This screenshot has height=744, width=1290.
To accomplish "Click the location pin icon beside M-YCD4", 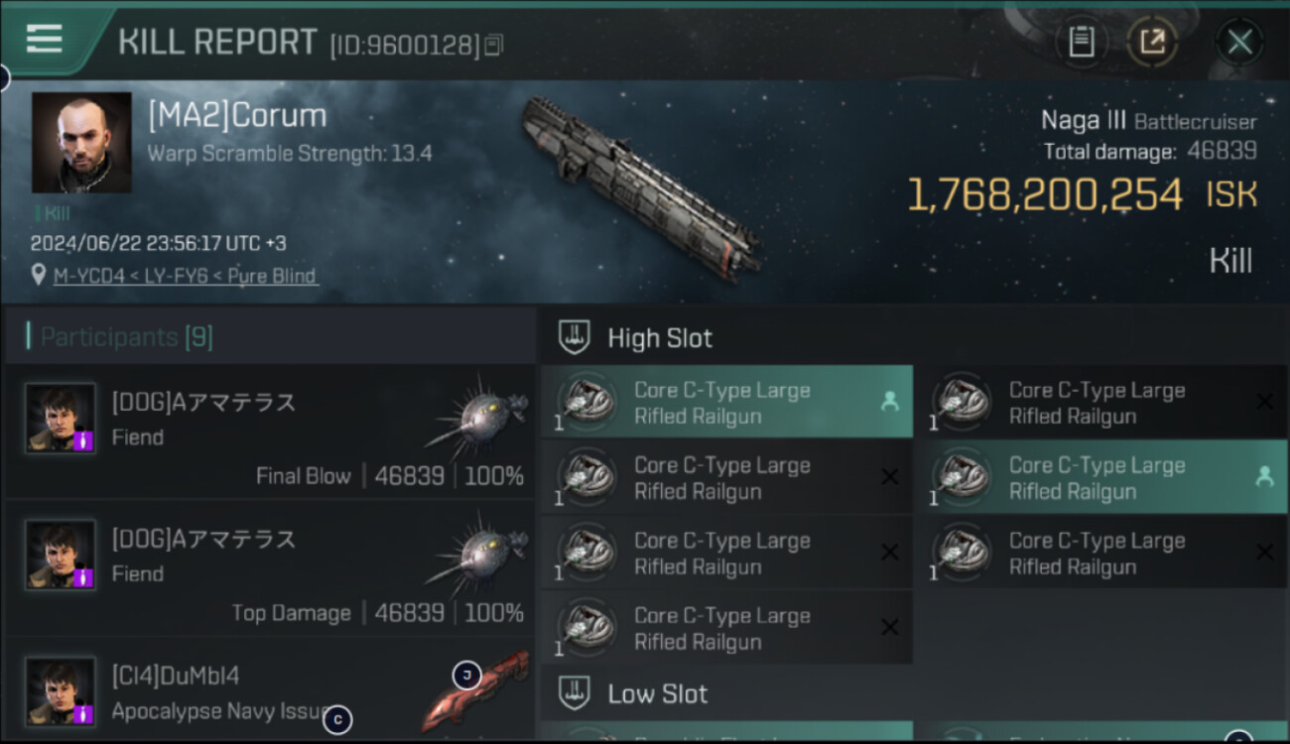I will 39,276.
